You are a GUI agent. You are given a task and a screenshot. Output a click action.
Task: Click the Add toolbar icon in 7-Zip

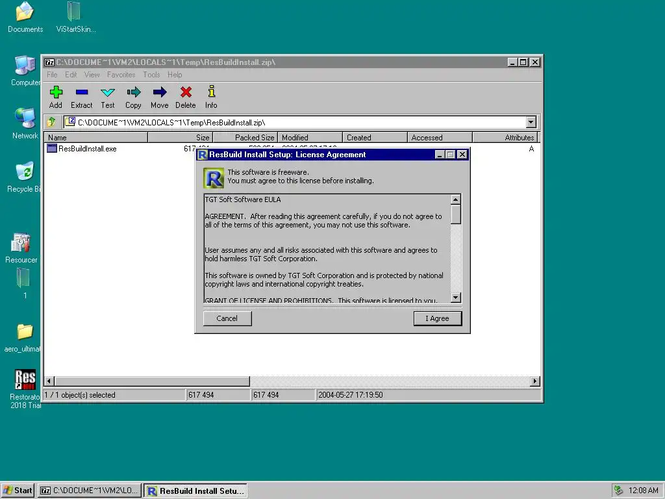(56, 92)
